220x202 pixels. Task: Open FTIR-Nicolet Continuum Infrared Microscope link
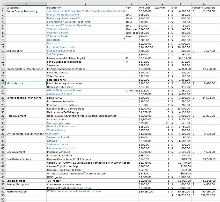click(x=74, y=191)
